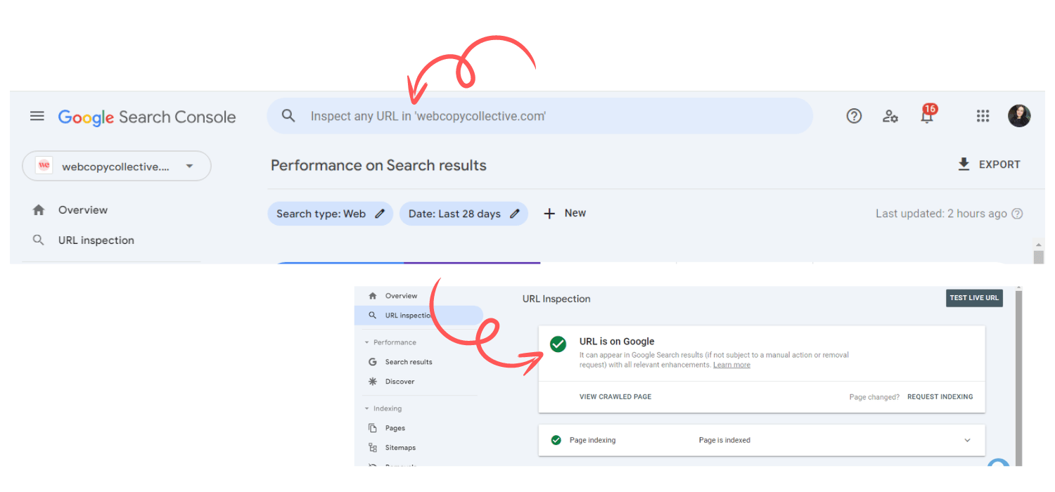1055x492 pixels.
Task: Click help icon next to Last updated
Action: (1017, 214)
